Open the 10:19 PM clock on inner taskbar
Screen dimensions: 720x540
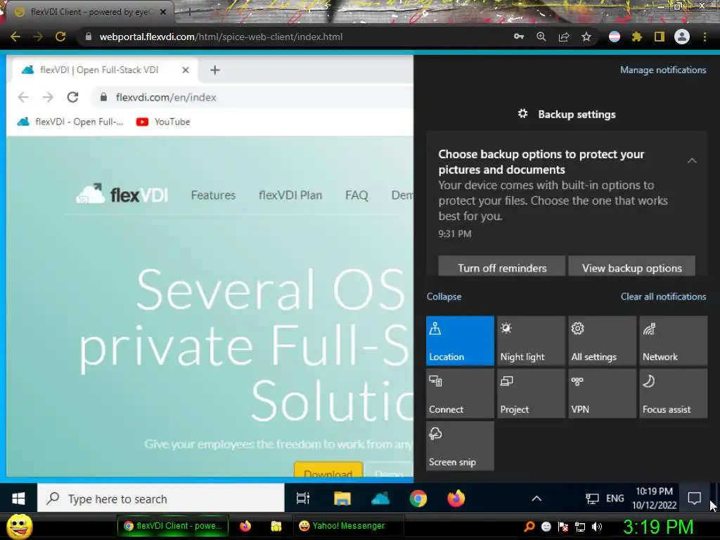[654, 499]
